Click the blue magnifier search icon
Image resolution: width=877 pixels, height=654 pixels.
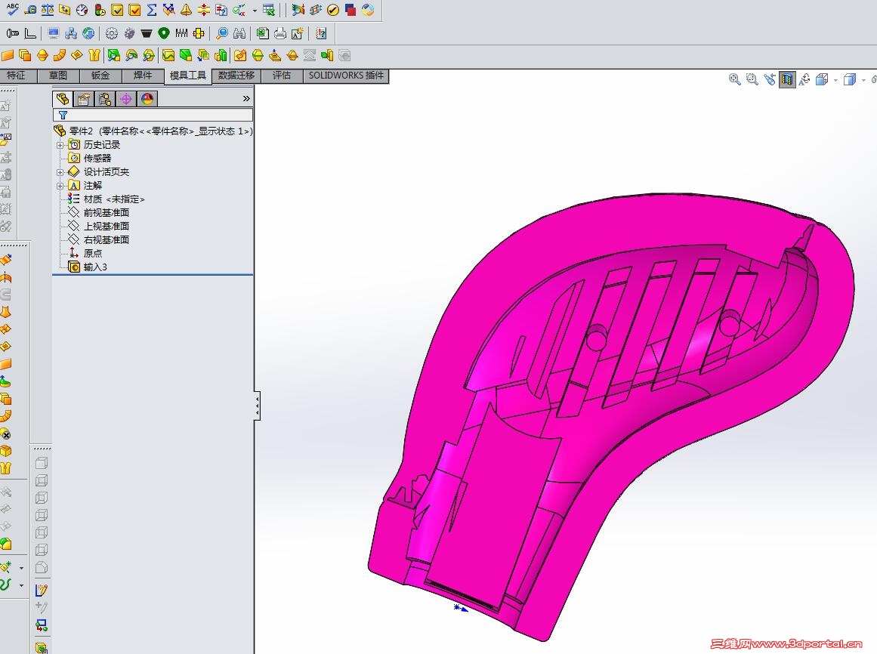pos(222,33)
